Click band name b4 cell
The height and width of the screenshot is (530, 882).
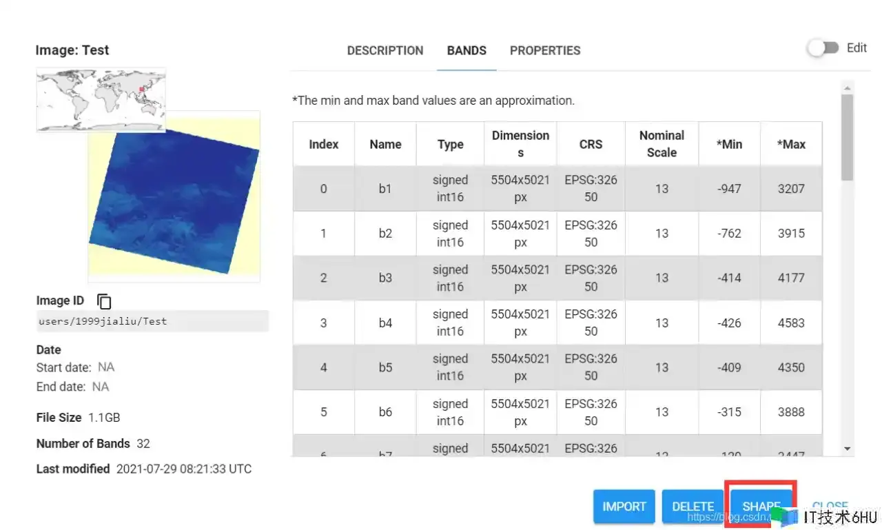click(385, 323)
